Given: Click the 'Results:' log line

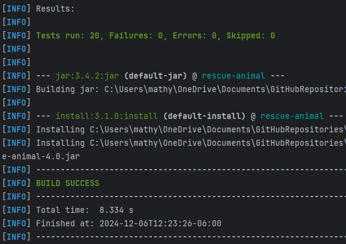Looking at the screenshot, I should 56,9.
